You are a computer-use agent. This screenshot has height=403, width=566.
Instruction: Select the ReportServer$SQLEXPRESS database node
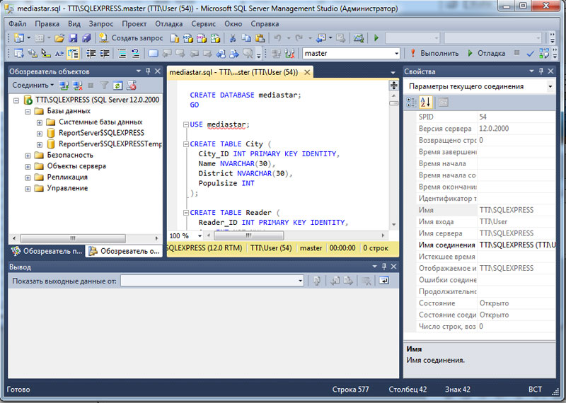click(x=101, y=133)
